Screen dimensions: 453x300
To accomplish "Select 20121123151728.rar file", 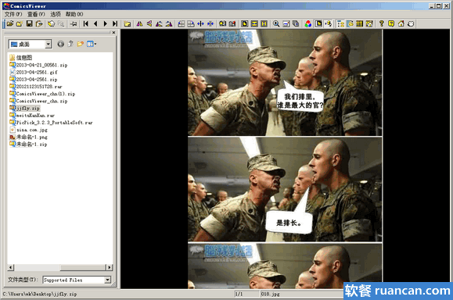I will point(36,87).
